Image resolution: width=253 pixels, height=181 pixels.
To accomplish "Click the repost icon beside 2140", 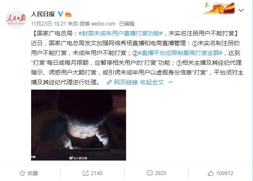I will [x=86, y=173].
